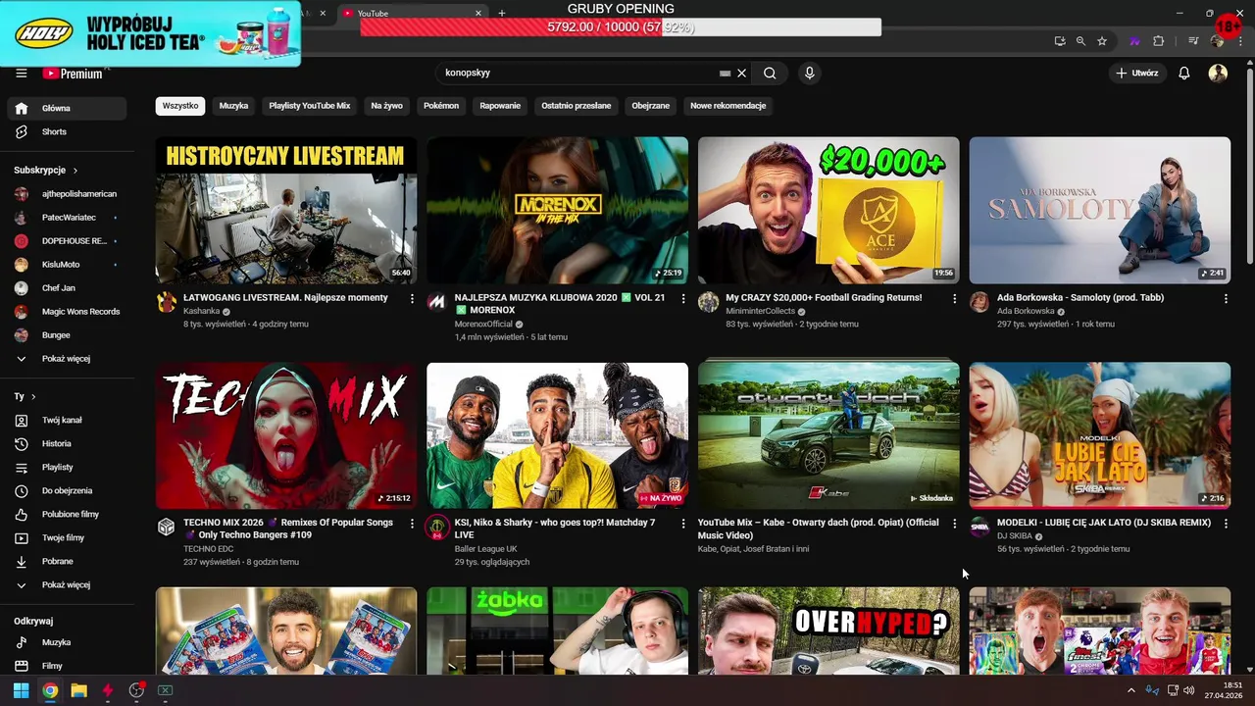Select the Ostatnio przesłane chip
Viewport: 1255px width, 706px height.
[577, 106]
